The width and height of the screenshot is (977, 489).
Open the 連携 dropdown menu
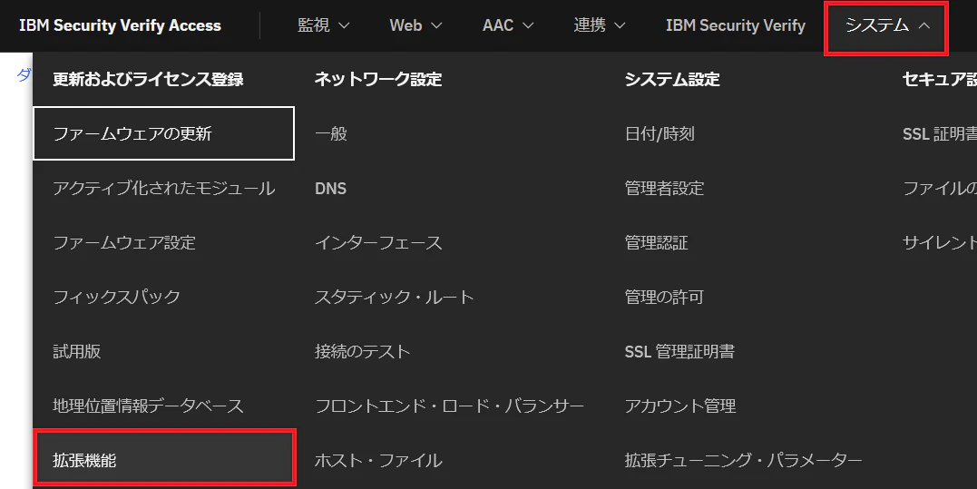pos(599,25)
